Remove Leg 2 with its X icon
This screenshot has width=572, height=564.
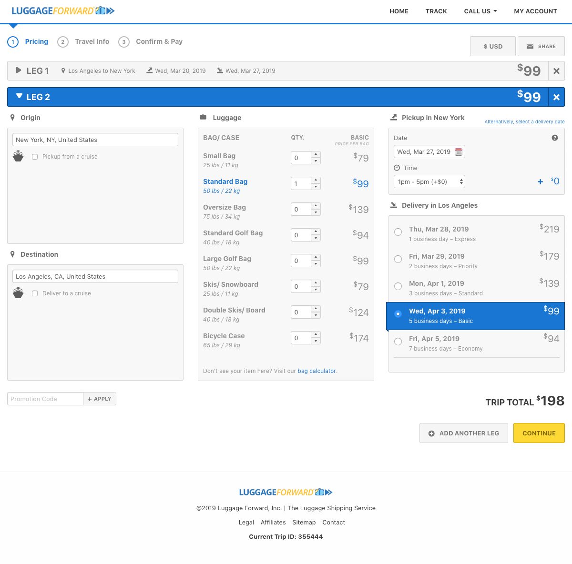tap(556, 97)
